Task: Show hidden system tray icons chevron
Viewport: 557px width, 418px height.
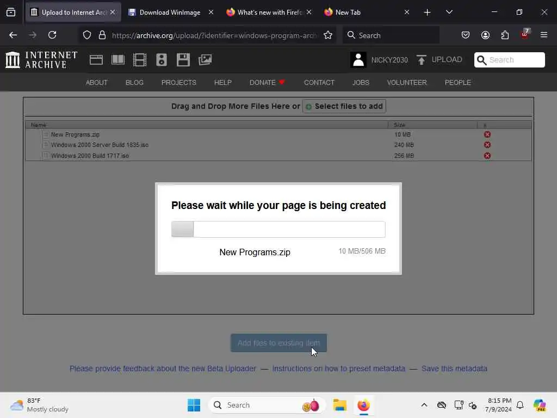Action: point(424,405)
